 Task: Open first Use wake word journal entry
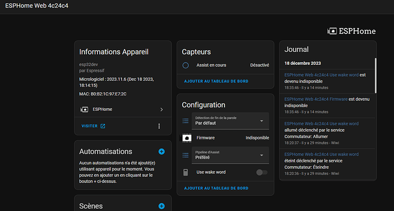[x=321, y=75]
